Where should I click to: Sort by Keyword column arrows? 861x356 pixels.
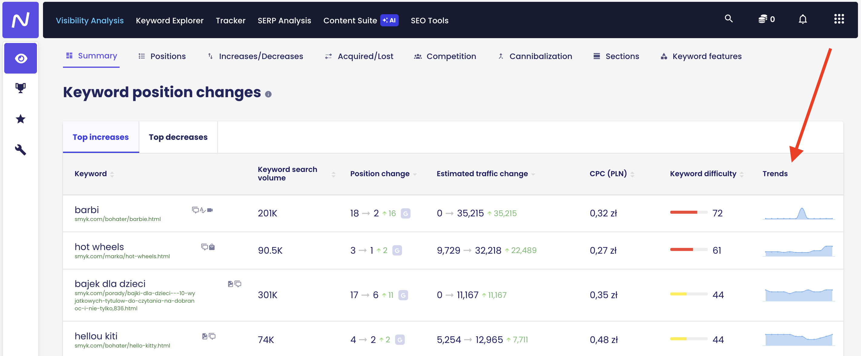tap(112, 174)
